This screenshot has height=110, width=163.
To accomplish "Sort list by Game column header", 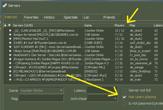I will [98, 25].
